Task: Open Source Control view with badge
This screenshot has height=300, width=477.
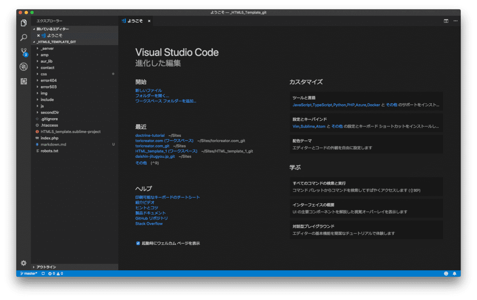Action: point(24,52)
